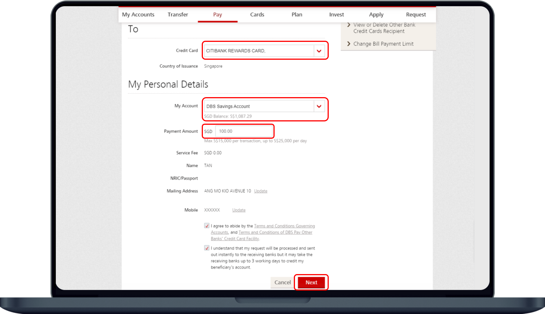Screen dimensions: 545x314
Task: Click Update link next to mailing address
Action: click(261, 191)
